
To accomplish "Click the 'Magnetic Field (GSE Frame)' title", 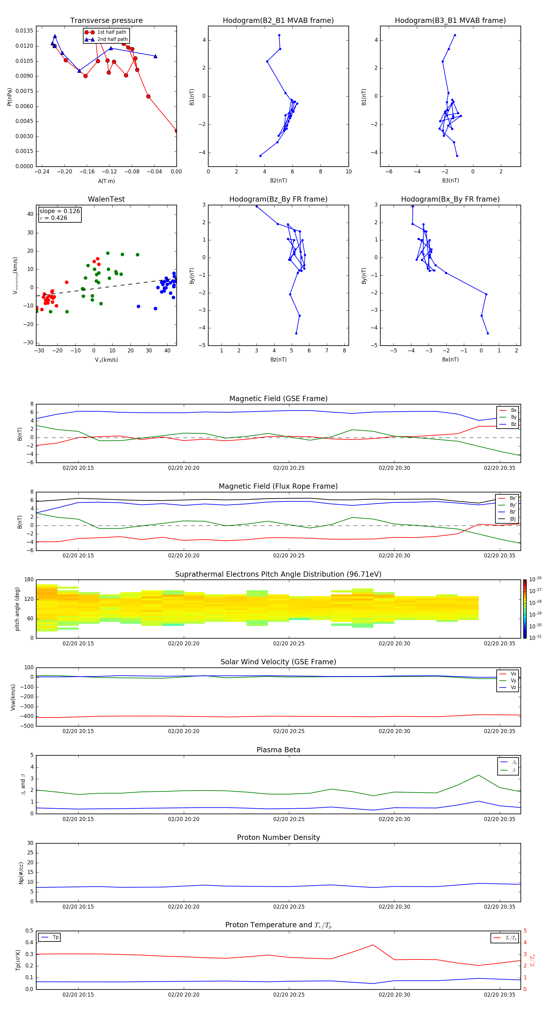I will [278, 399].
